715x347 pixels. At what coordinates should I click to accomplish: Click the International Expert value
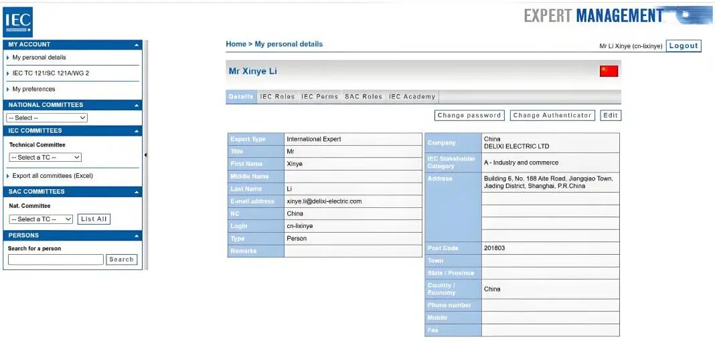(x=314, y=139)
